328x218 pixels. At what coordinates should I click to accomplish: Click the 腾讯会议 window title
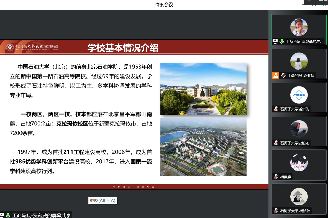[164, 5]
